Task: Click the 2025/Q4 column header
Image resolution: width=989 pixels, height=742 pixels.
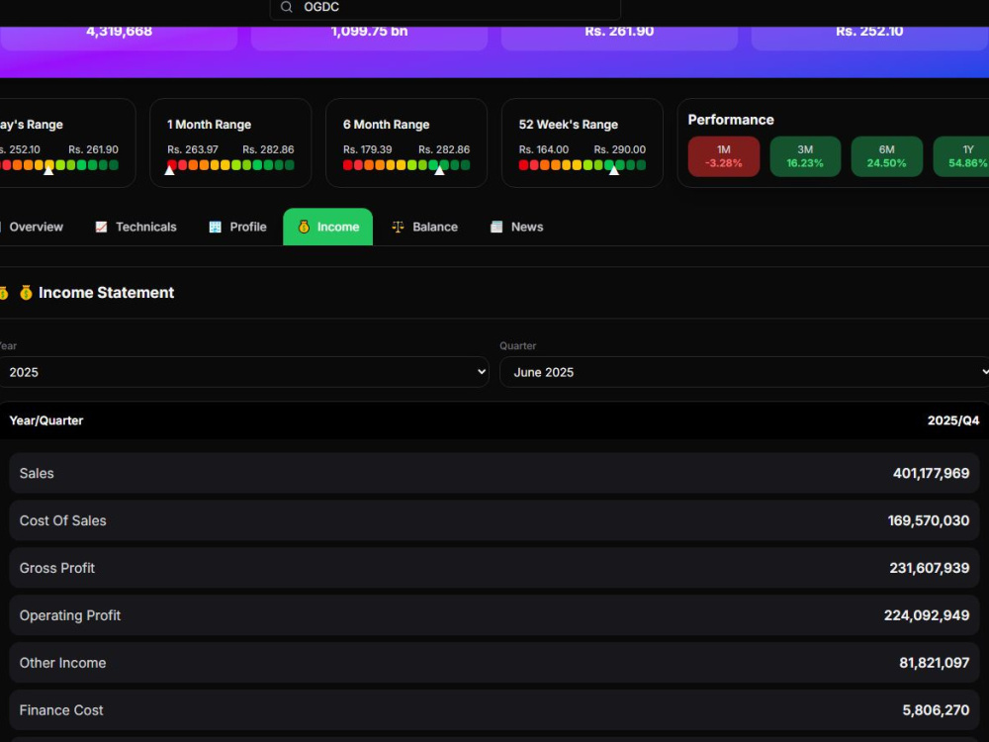Action: (x=953, y=420)
